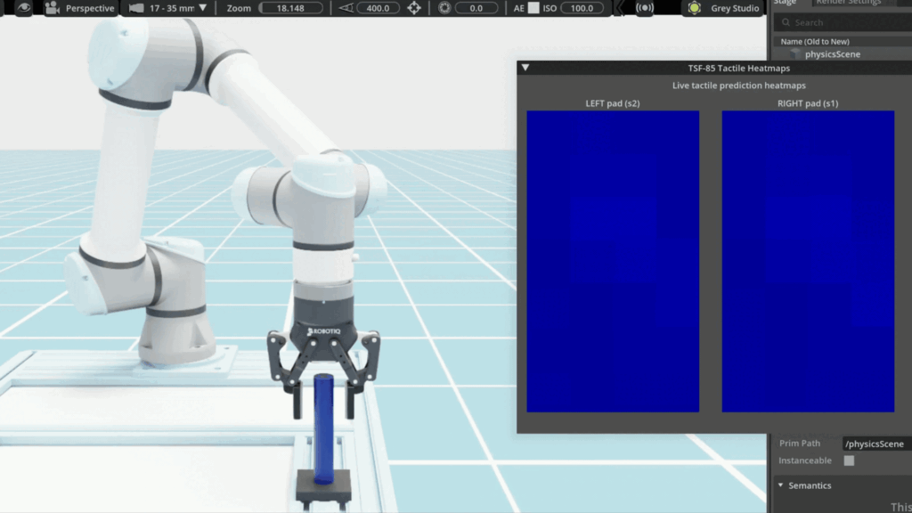This screenshot has width=912, height=513.
Task: Click the aperture icon beside 0.0
Action: click(444, 8)
